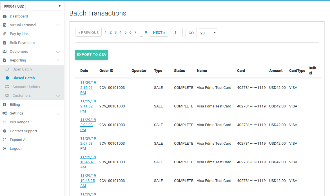Select the Open Batch radio option
The width and height of the screenshot is (330, 196).
[x=7, y=69]
